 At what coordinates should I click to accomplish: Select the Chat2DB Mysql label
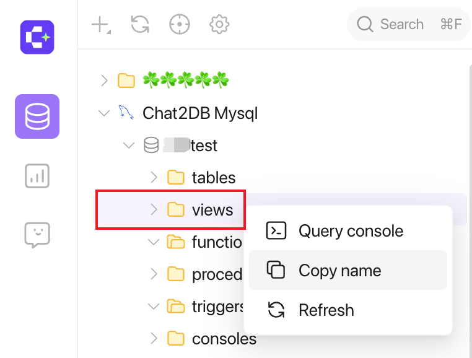click(200, 113)
